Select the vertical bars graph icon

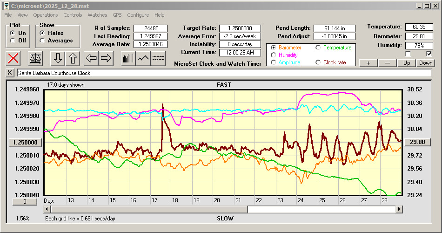(128, 58)
